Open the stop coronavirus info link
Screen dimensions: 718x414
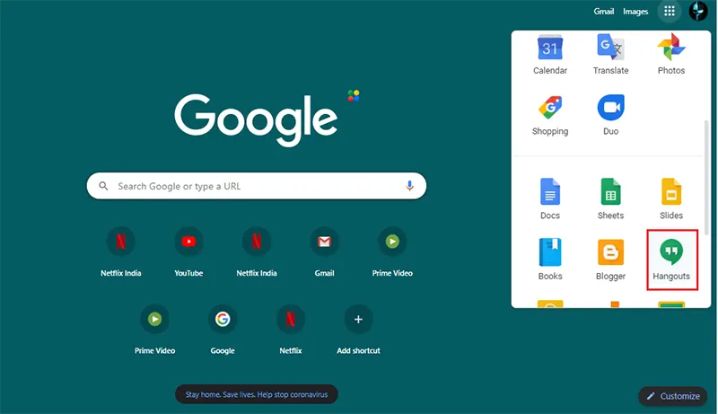point(257,394)
